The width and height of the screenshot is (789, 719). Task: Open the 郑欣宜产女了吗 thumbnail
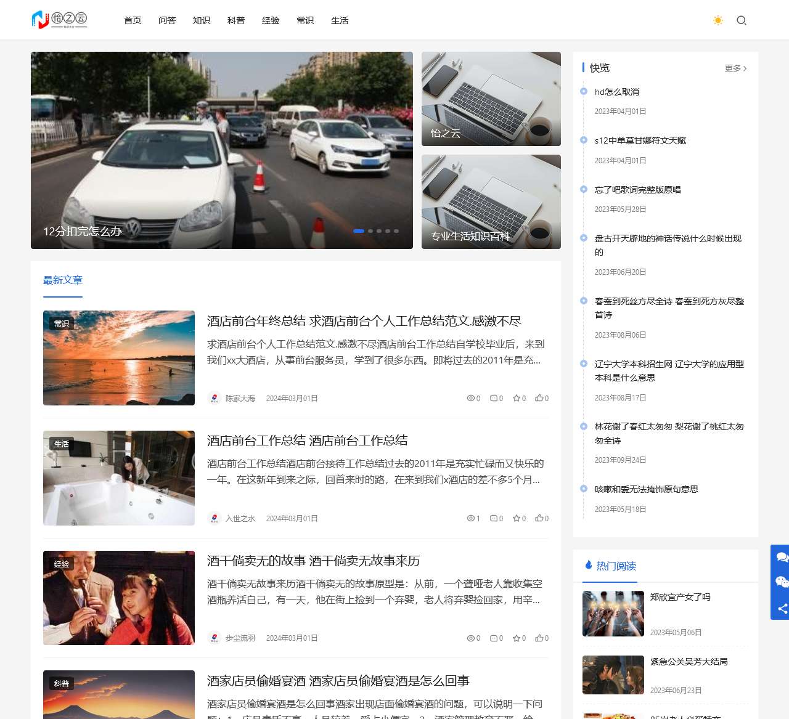click(x=613, y=614)
